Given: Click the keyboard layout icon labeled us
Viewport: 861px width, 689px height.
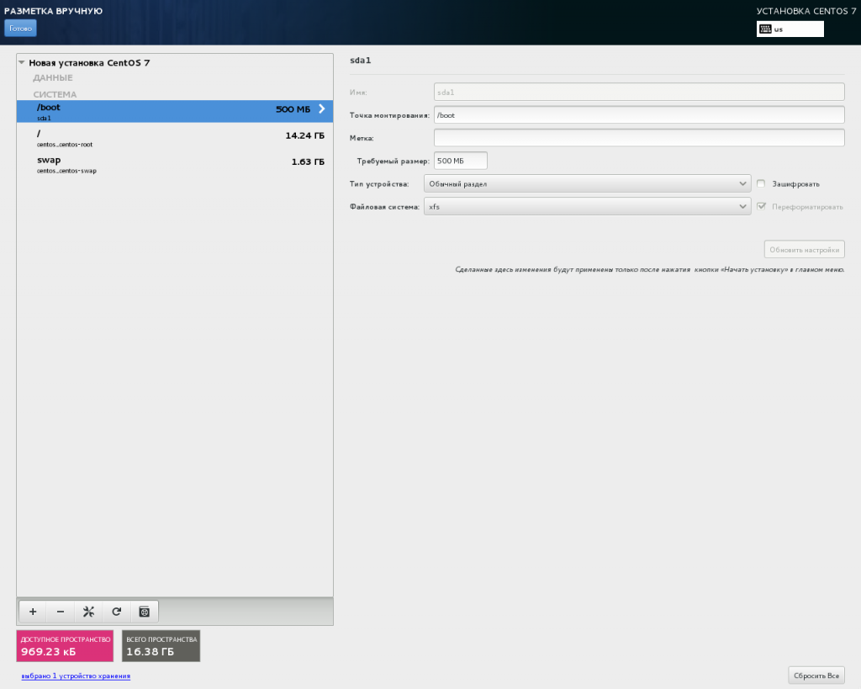Looking at the screenshot, I should coord(764,29).
